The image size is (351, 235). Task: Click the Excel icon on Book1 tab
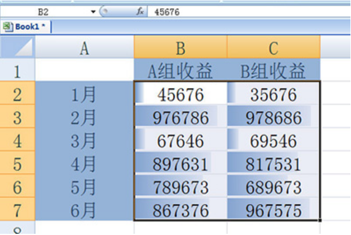click(x=8, y=27)
